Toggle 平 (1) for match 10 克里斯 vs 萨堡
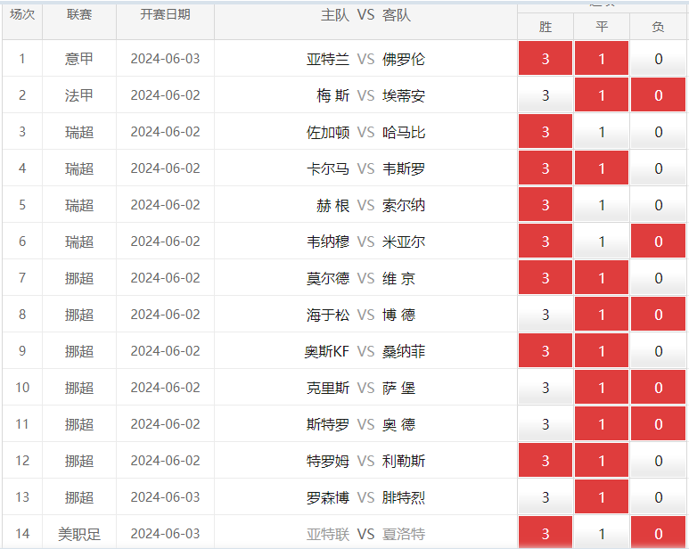Image resolution: width=689 pixels, height=549 pixels. [x=602, y=388]
